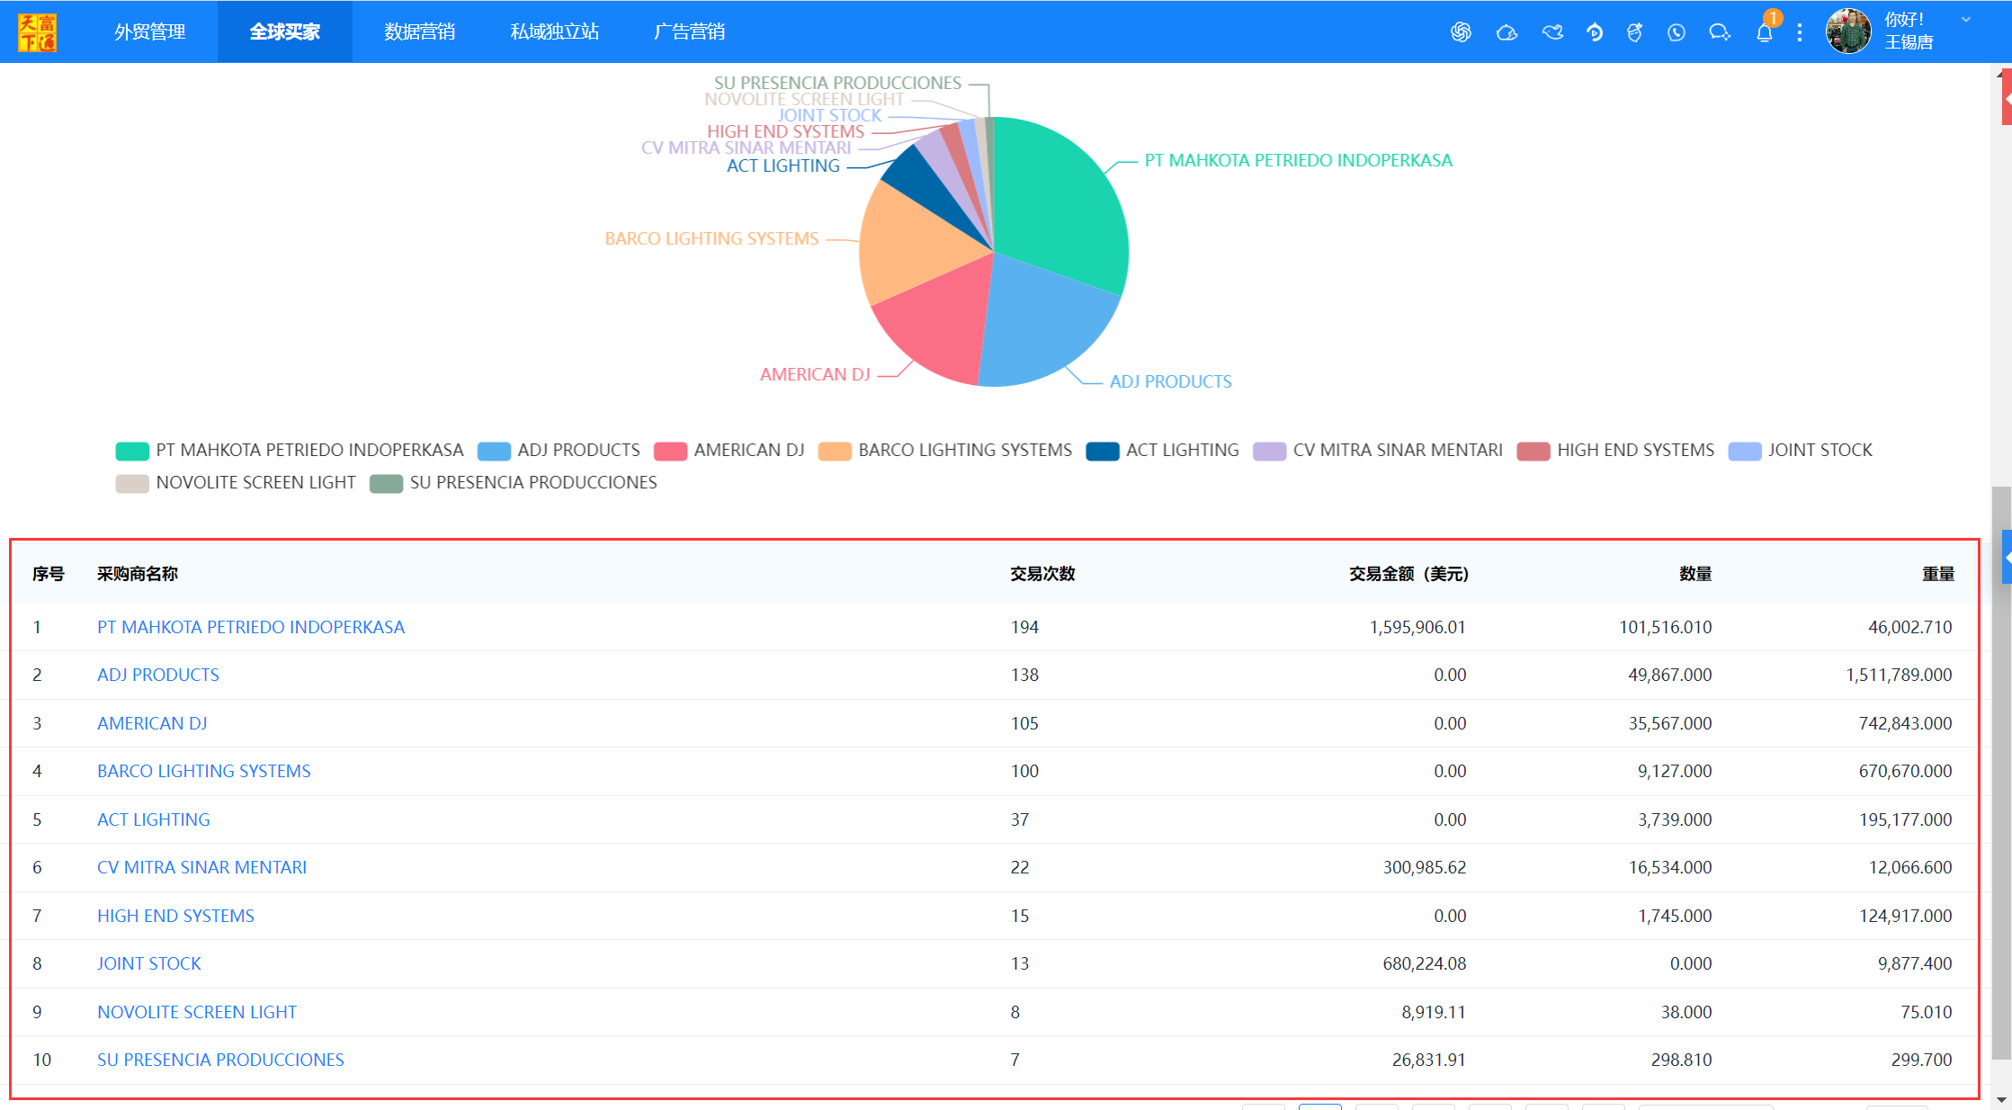Click the yellow-red company logo
This screenshot has height=1110, width=2012.
click(37, 32)
